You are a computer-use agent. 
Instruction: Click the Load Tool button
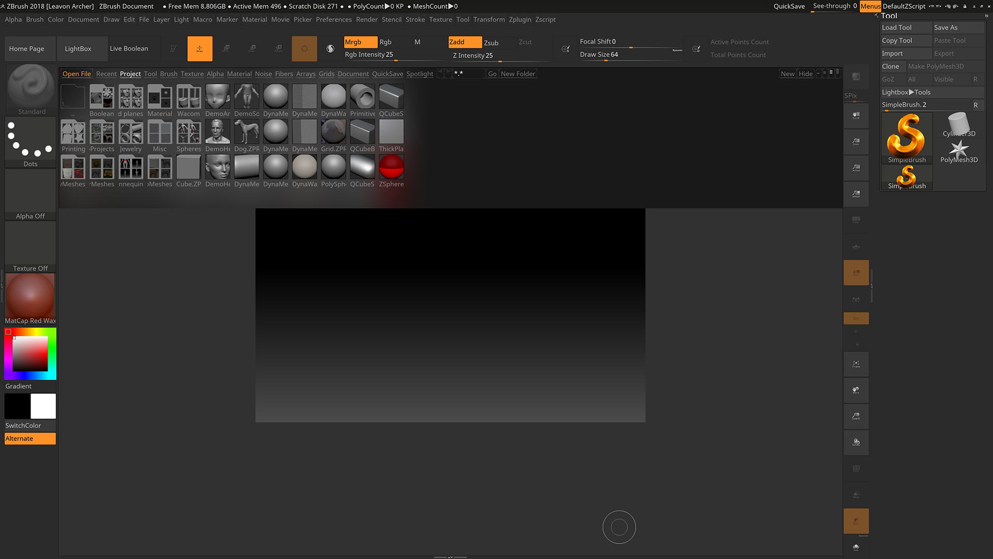906,27
